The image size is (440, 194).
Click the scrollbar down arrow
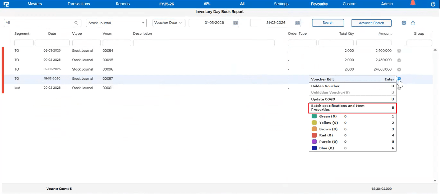[x=435, y=180]
